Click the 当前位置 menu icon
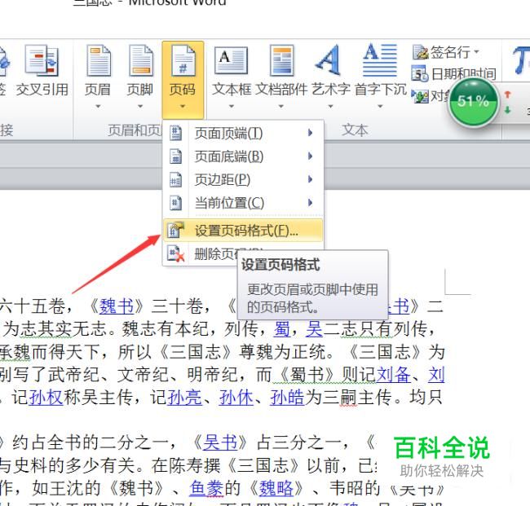The image size is (530, 506). (176, 203)
